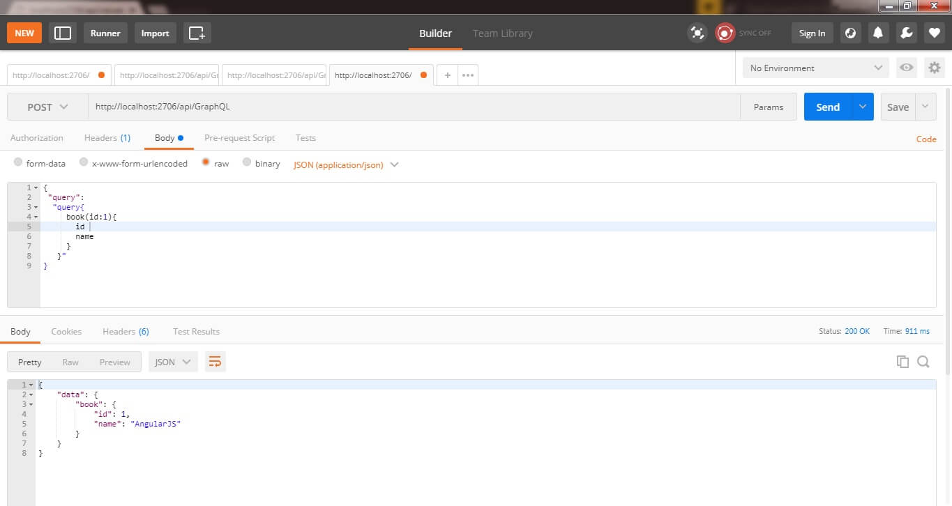
Task: Open the POST method dropdown
Action: [47, 107]
